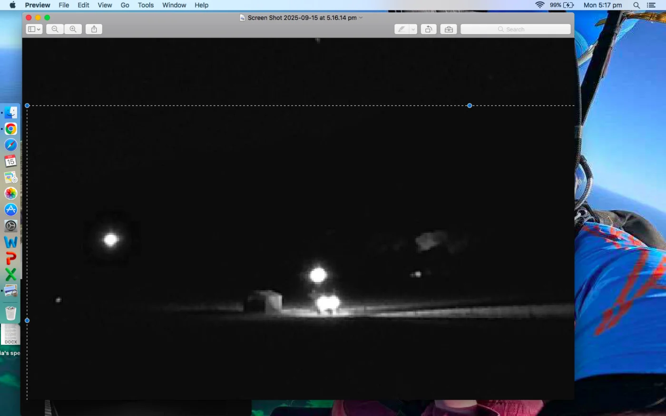Zoom in using the magnifier plus button

(73, 29)
